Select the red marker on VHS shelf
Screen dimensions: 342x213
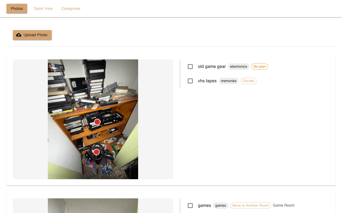[x=97, y=122]
